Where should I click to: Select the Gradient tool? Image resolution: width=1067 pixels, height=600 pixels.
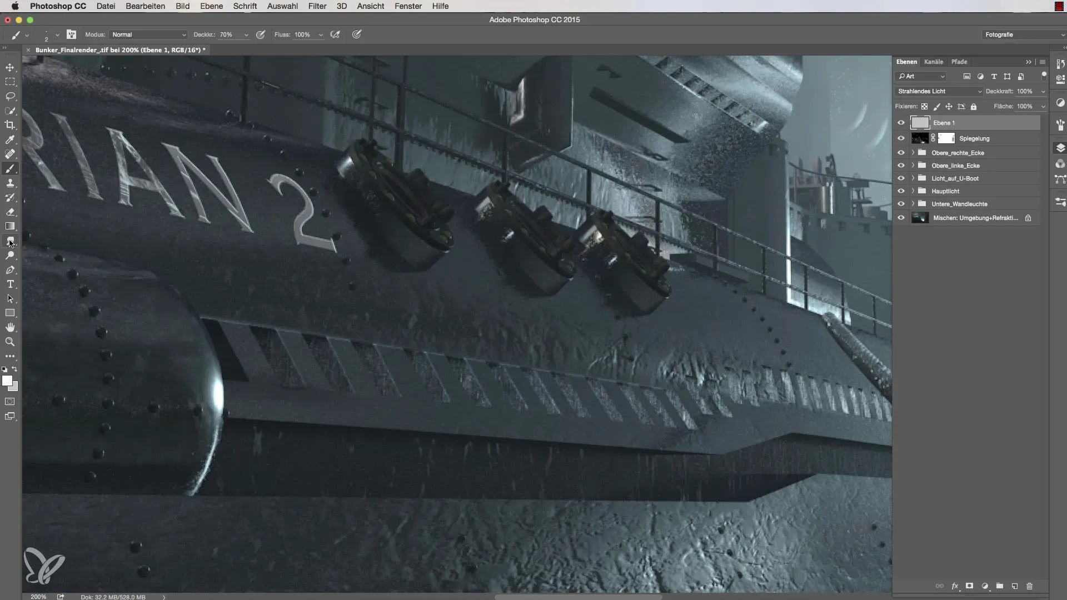point(10,226)
